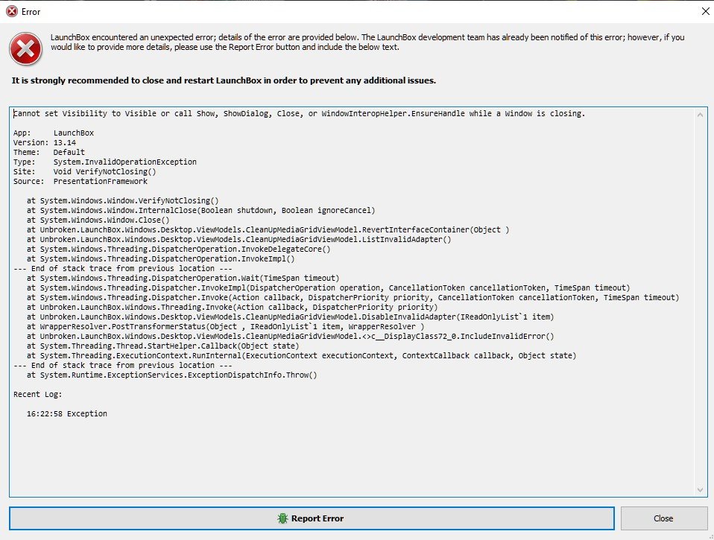Click the scrollbar down arrow in error details
This screenshot has width=714, height=540.
(x=700, y=489)
